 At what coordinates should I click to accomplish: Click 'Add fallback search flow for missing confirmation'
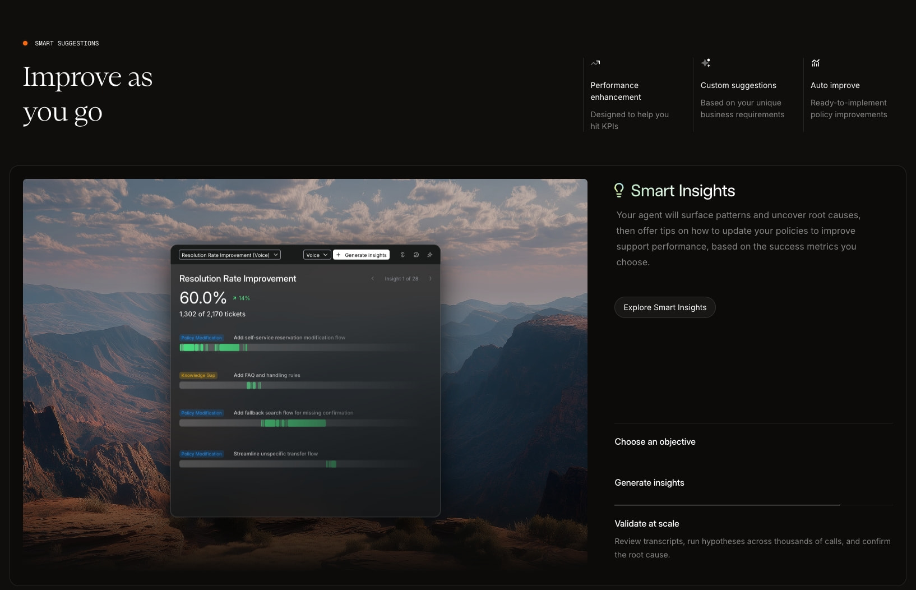click(x=293, y=413)
